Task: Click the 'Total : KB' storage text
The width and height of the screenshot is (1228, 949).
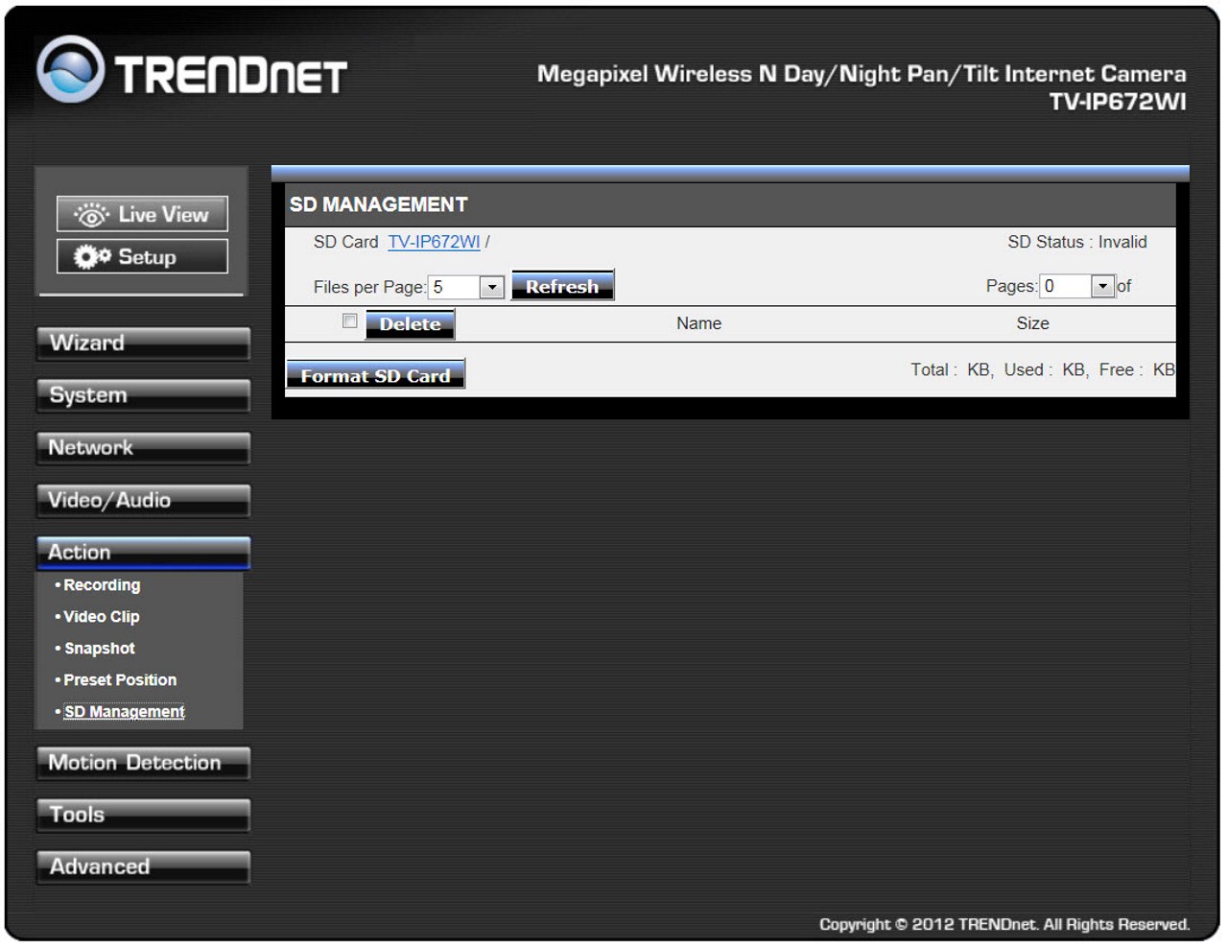Action: click(x=951, y=369)
